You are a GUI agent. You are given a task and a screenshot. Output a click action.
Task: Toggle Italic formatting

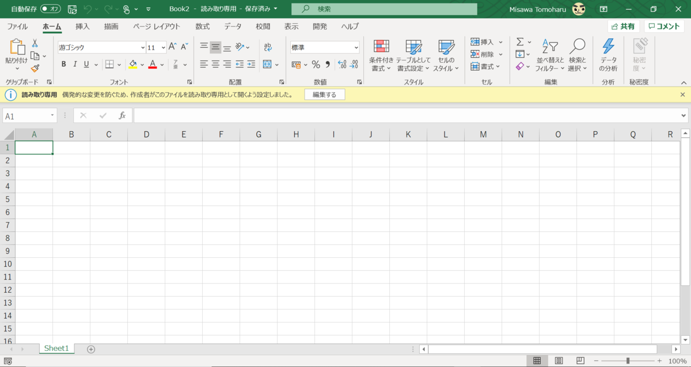coord(75,64)
